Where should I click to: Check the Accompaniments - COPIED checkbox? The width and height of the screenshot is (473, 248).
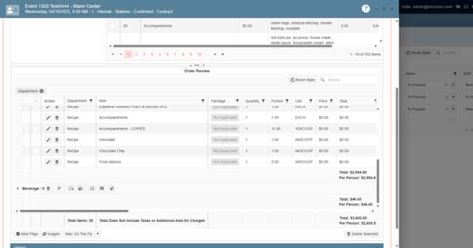36,128
